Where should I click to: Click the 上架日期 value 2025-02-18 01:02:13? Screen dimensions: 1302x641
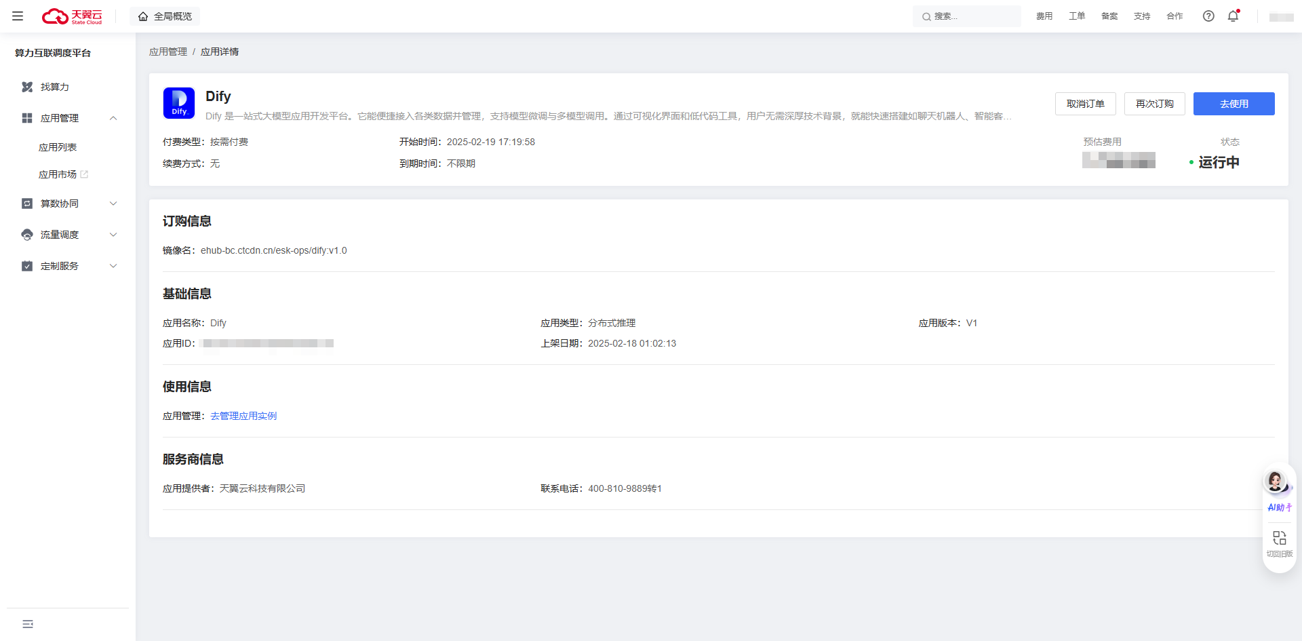click(x=632, y=343)
